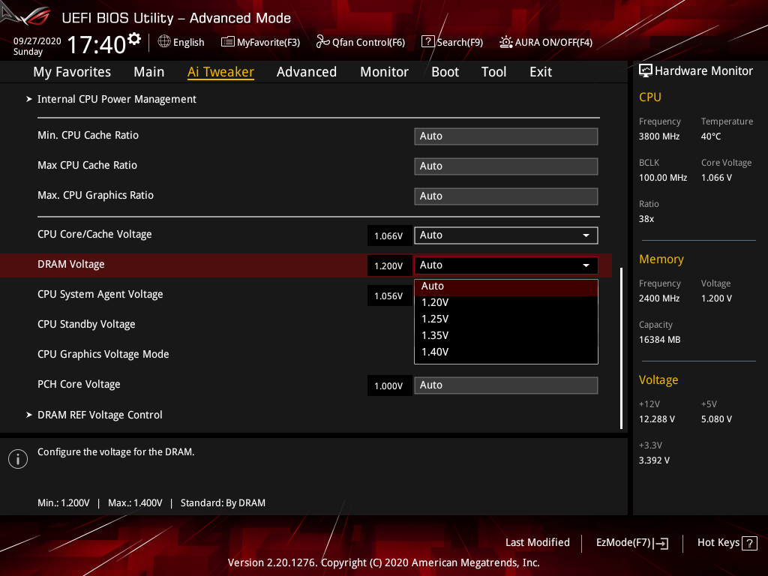Go to the Monitor tab
Viewport: 768px width, 576px height.
384,72
